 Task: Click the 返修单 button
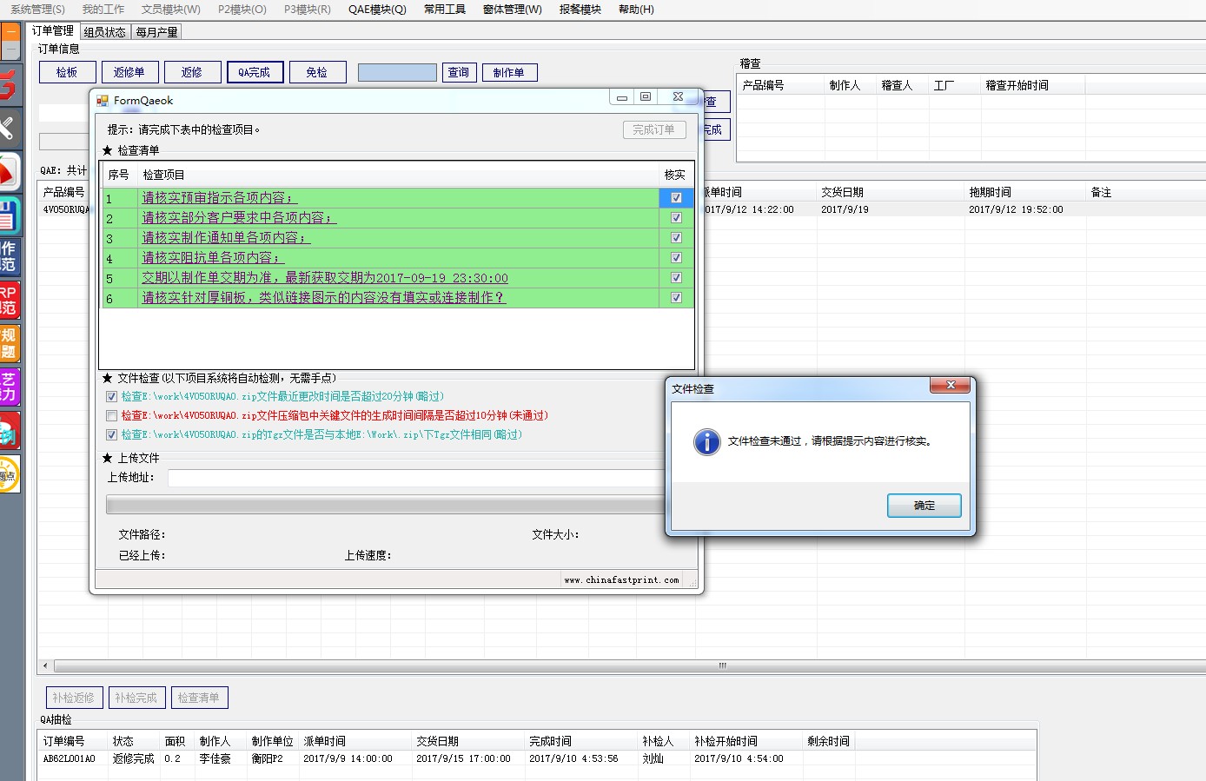click(x=129, y=72)
